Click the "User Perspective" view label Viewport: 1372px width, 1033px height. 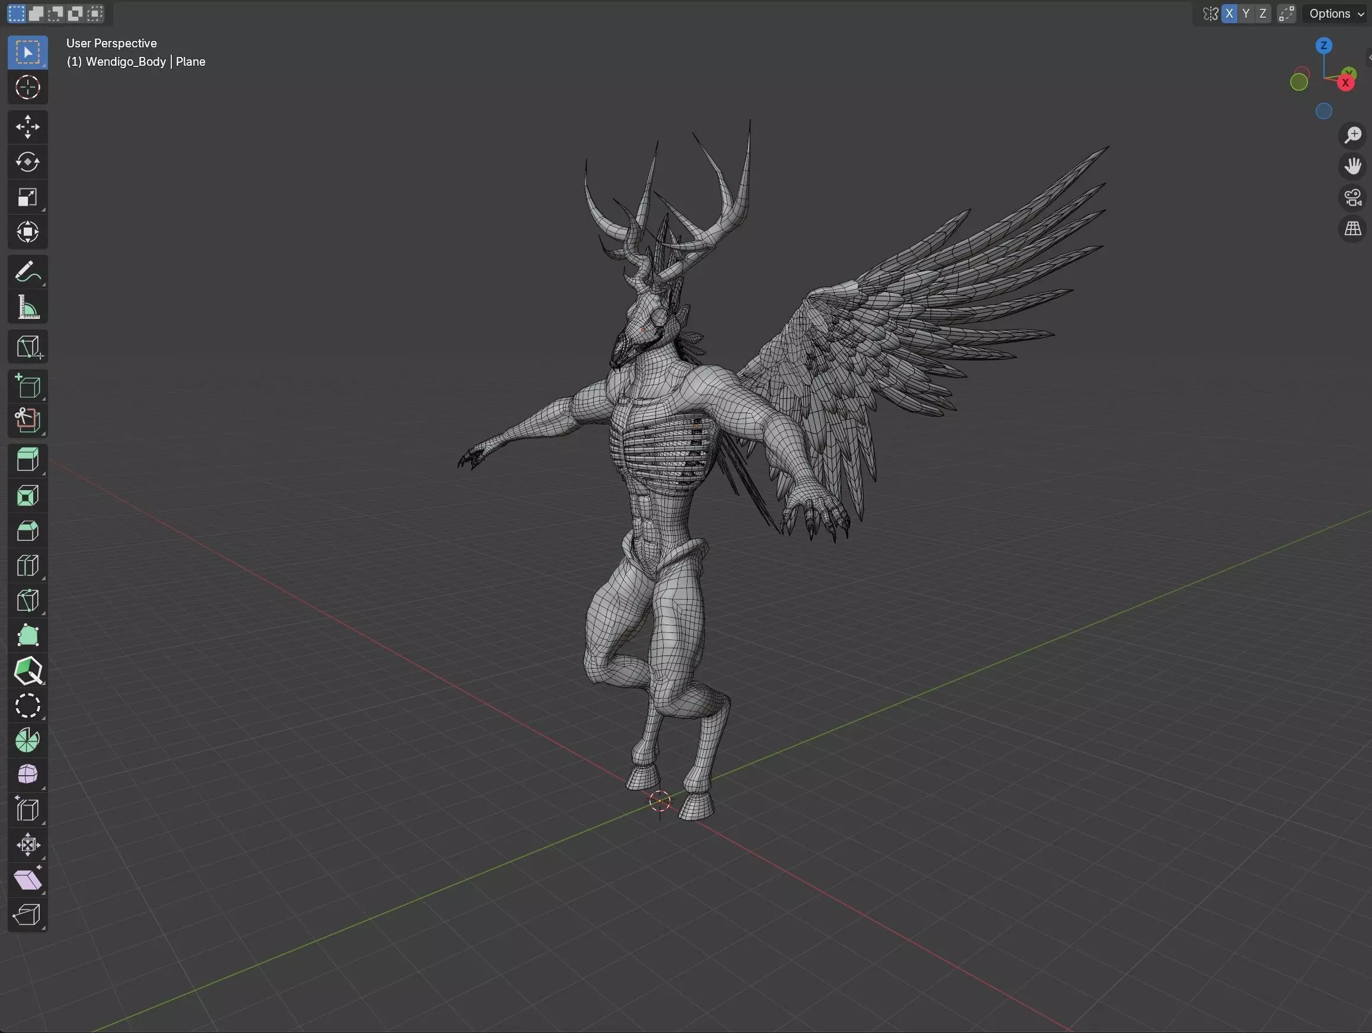pyautogui.click(x=111, y=43)
